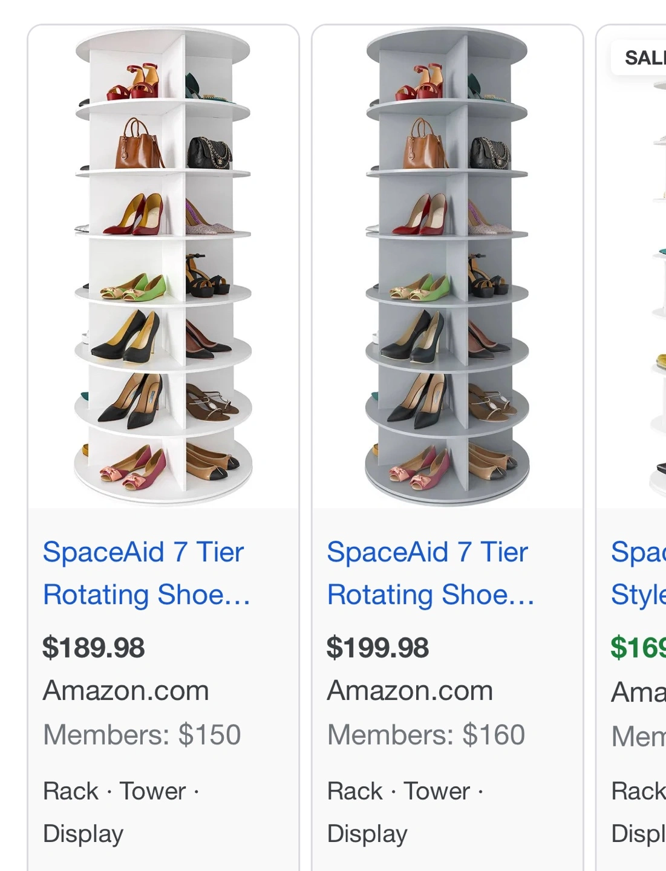Click Rack · Tower tags on the gray tower card
This screenshot has width=666, height=871.
coord(405,791)
